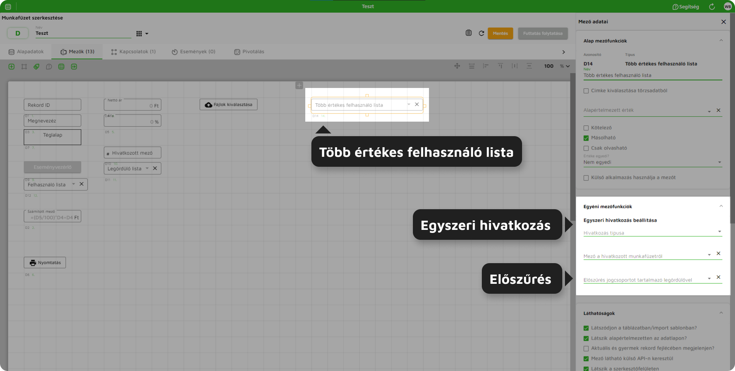Open the Események (0) tab
Image resolution: width=735 pixels, height=371 pixels.
pos(193,52)
